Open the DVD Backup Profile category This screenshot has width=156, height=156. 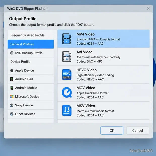tap(31, 53)
